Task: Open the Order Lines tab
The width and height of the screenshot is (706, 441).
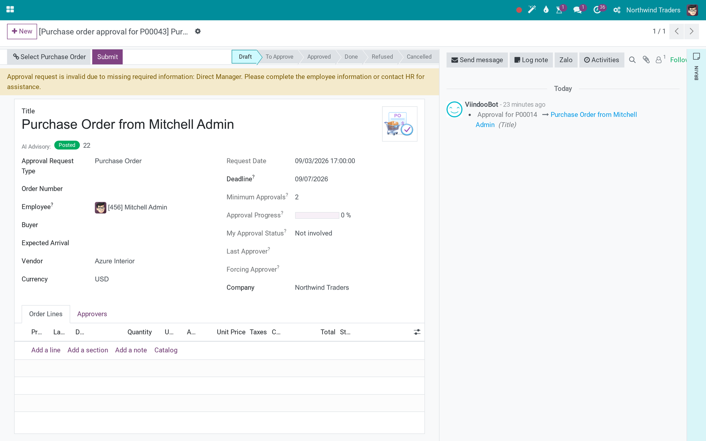Action: (x=46, y=314)
